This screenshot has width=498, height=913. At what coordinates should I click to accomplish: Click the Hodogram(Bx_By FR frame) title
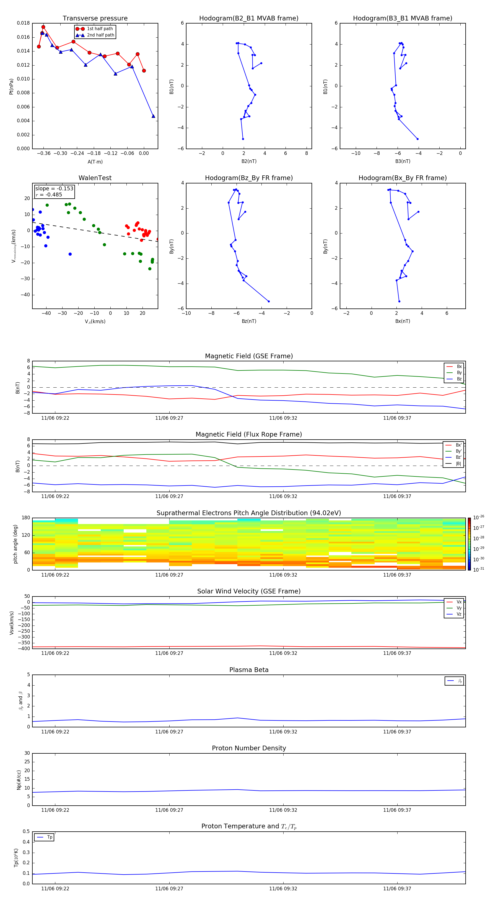[402, 178]
